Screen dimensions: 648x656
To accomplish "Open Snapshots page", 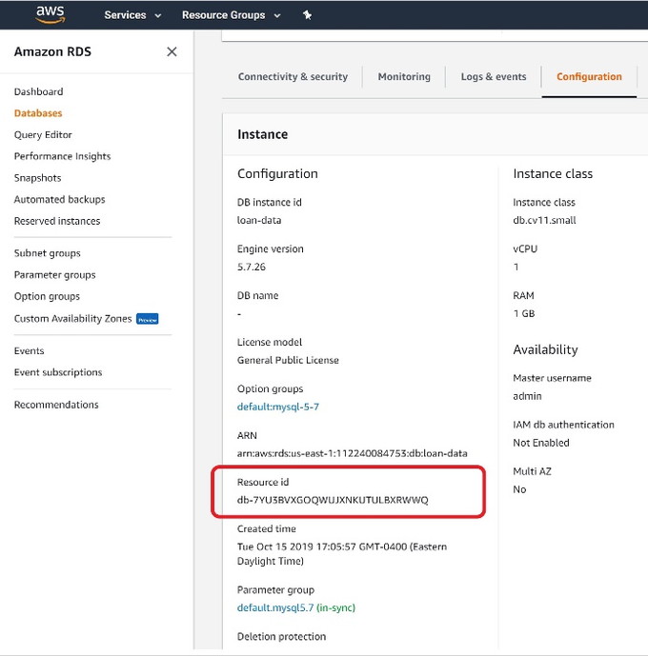I will click(38, 178).
